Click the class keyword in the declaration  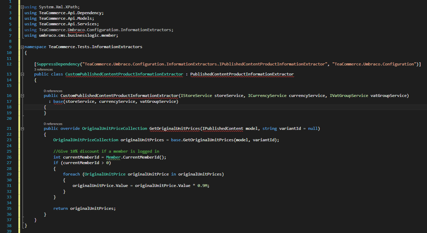57,74
